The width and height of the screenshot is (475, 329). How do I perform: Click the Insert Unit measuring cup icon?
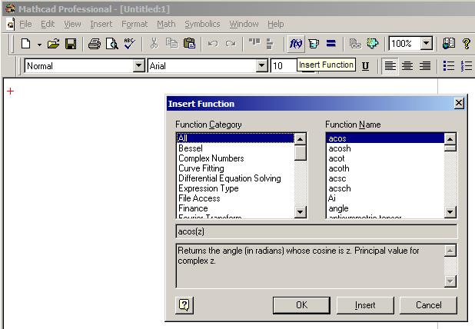(314, 44)
